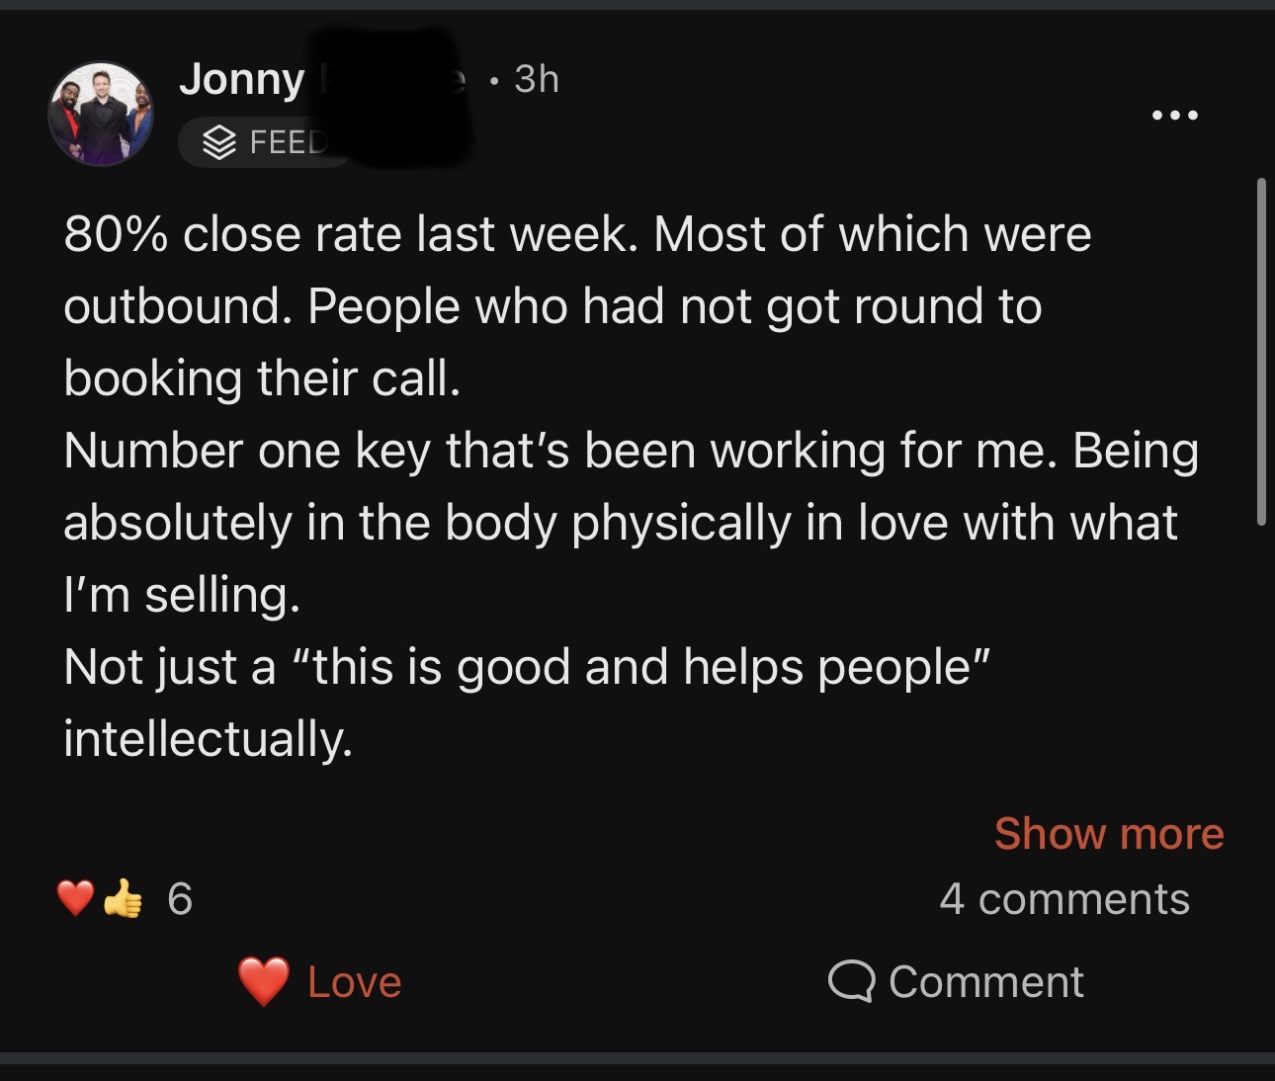Click the speech bubble Comment icon
The height and width of the screenshot is (1081, 1275).
[x=852, y=981]
